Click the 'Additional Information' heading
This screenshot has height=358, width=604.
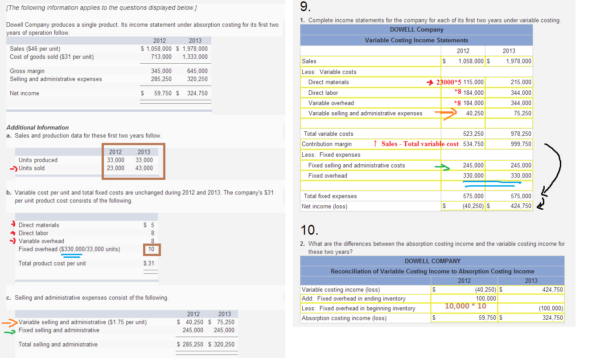[38, 127]
